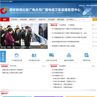Open 直播卫星公共服务区域划分情况 link
Image resolution: width=97 pixels, height=97 pixels.
click(12, 73)
